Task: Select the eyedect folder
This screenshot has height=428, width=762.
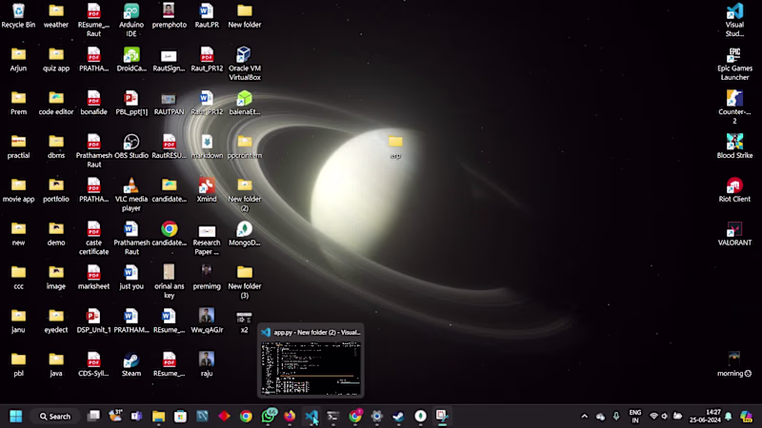Action: pos(56,321)
